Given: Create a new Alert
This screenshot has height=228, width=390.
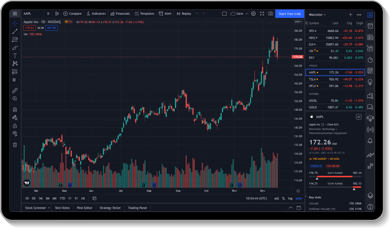Looking at the screenshot, I should (x=165, y=14).
